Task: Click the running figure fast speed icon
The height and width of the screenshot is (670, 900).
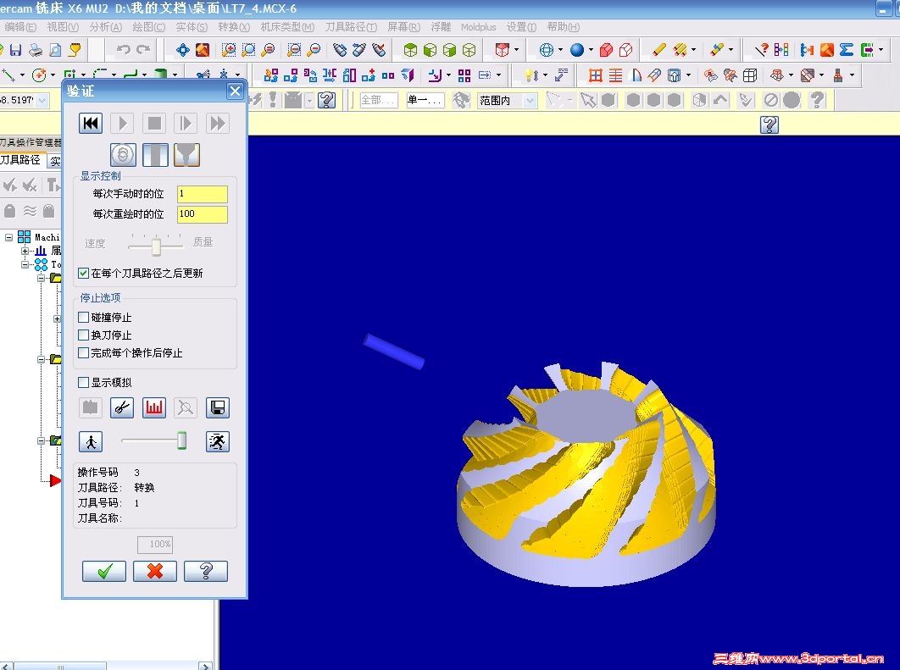Action: point(218,441)
